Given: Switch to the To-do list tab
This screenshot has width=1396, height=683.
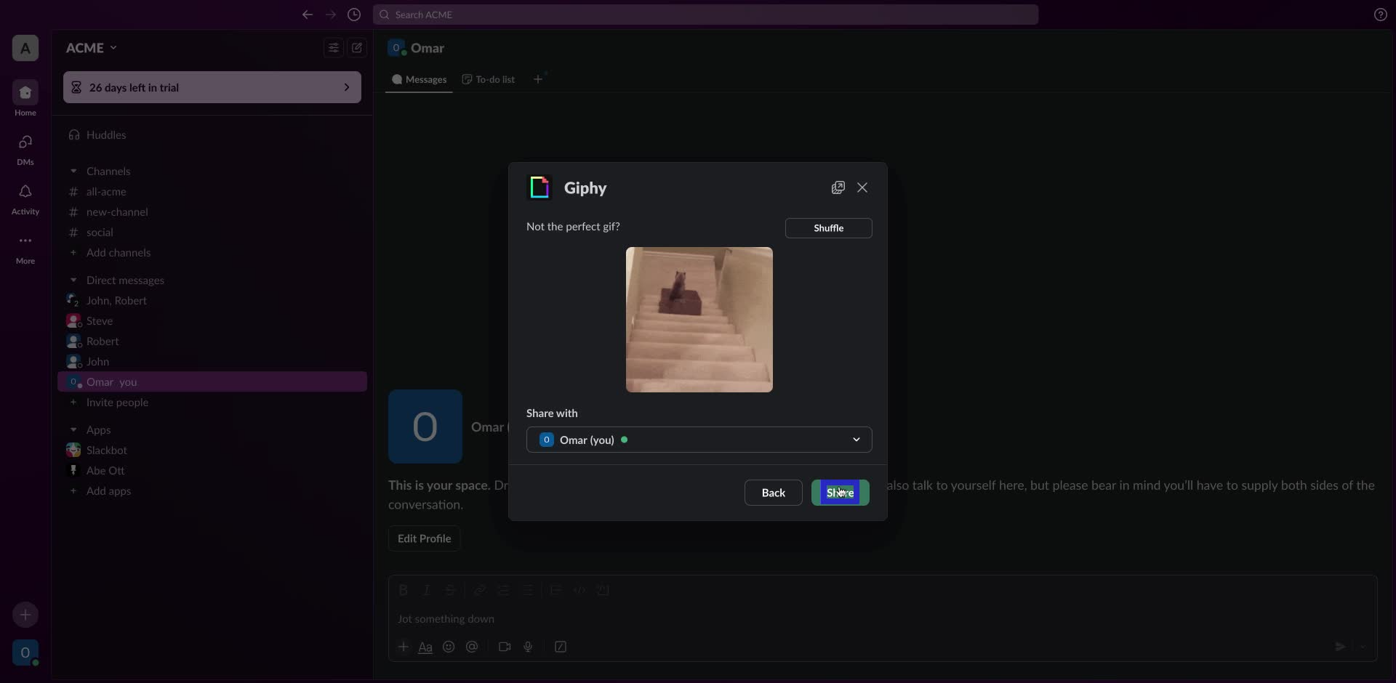Looking at the screenshot, I should pos(488,79).
